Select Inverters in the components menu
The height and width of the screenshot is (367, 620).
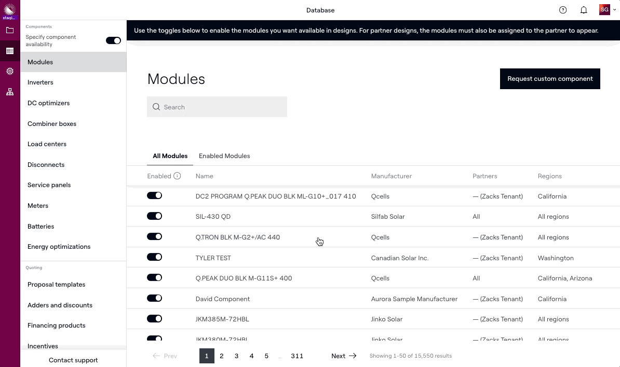click(41, 82)
